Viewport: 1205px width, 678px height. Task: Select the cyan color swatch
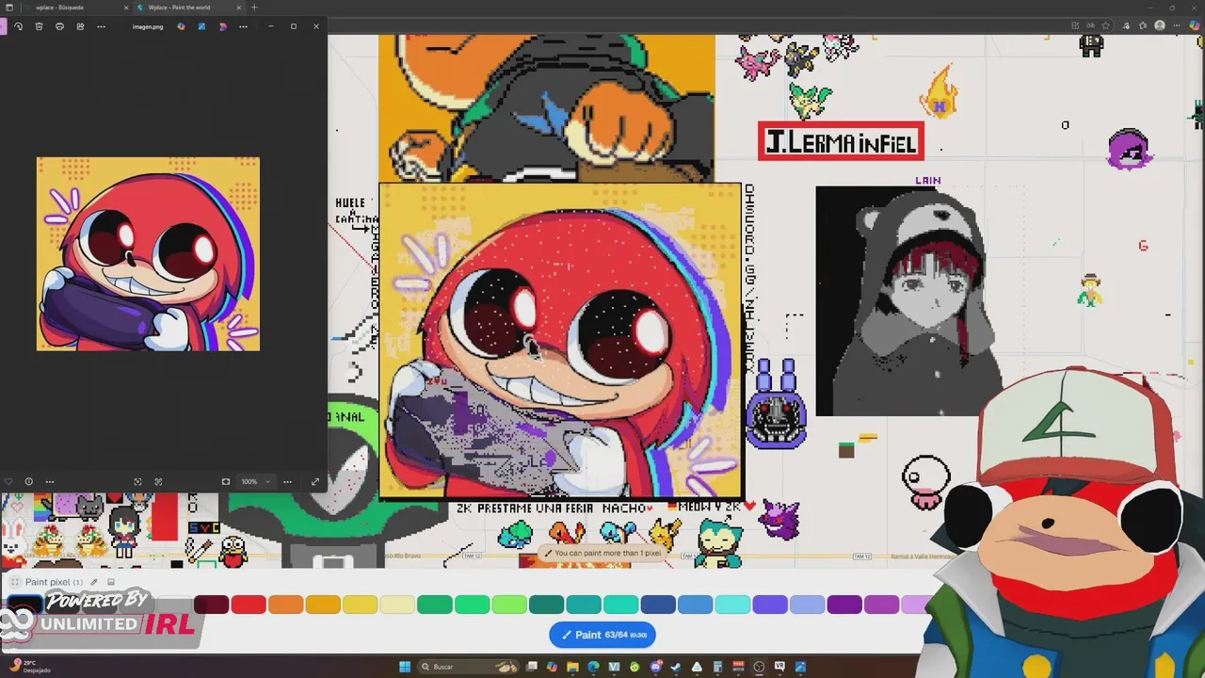732,605
